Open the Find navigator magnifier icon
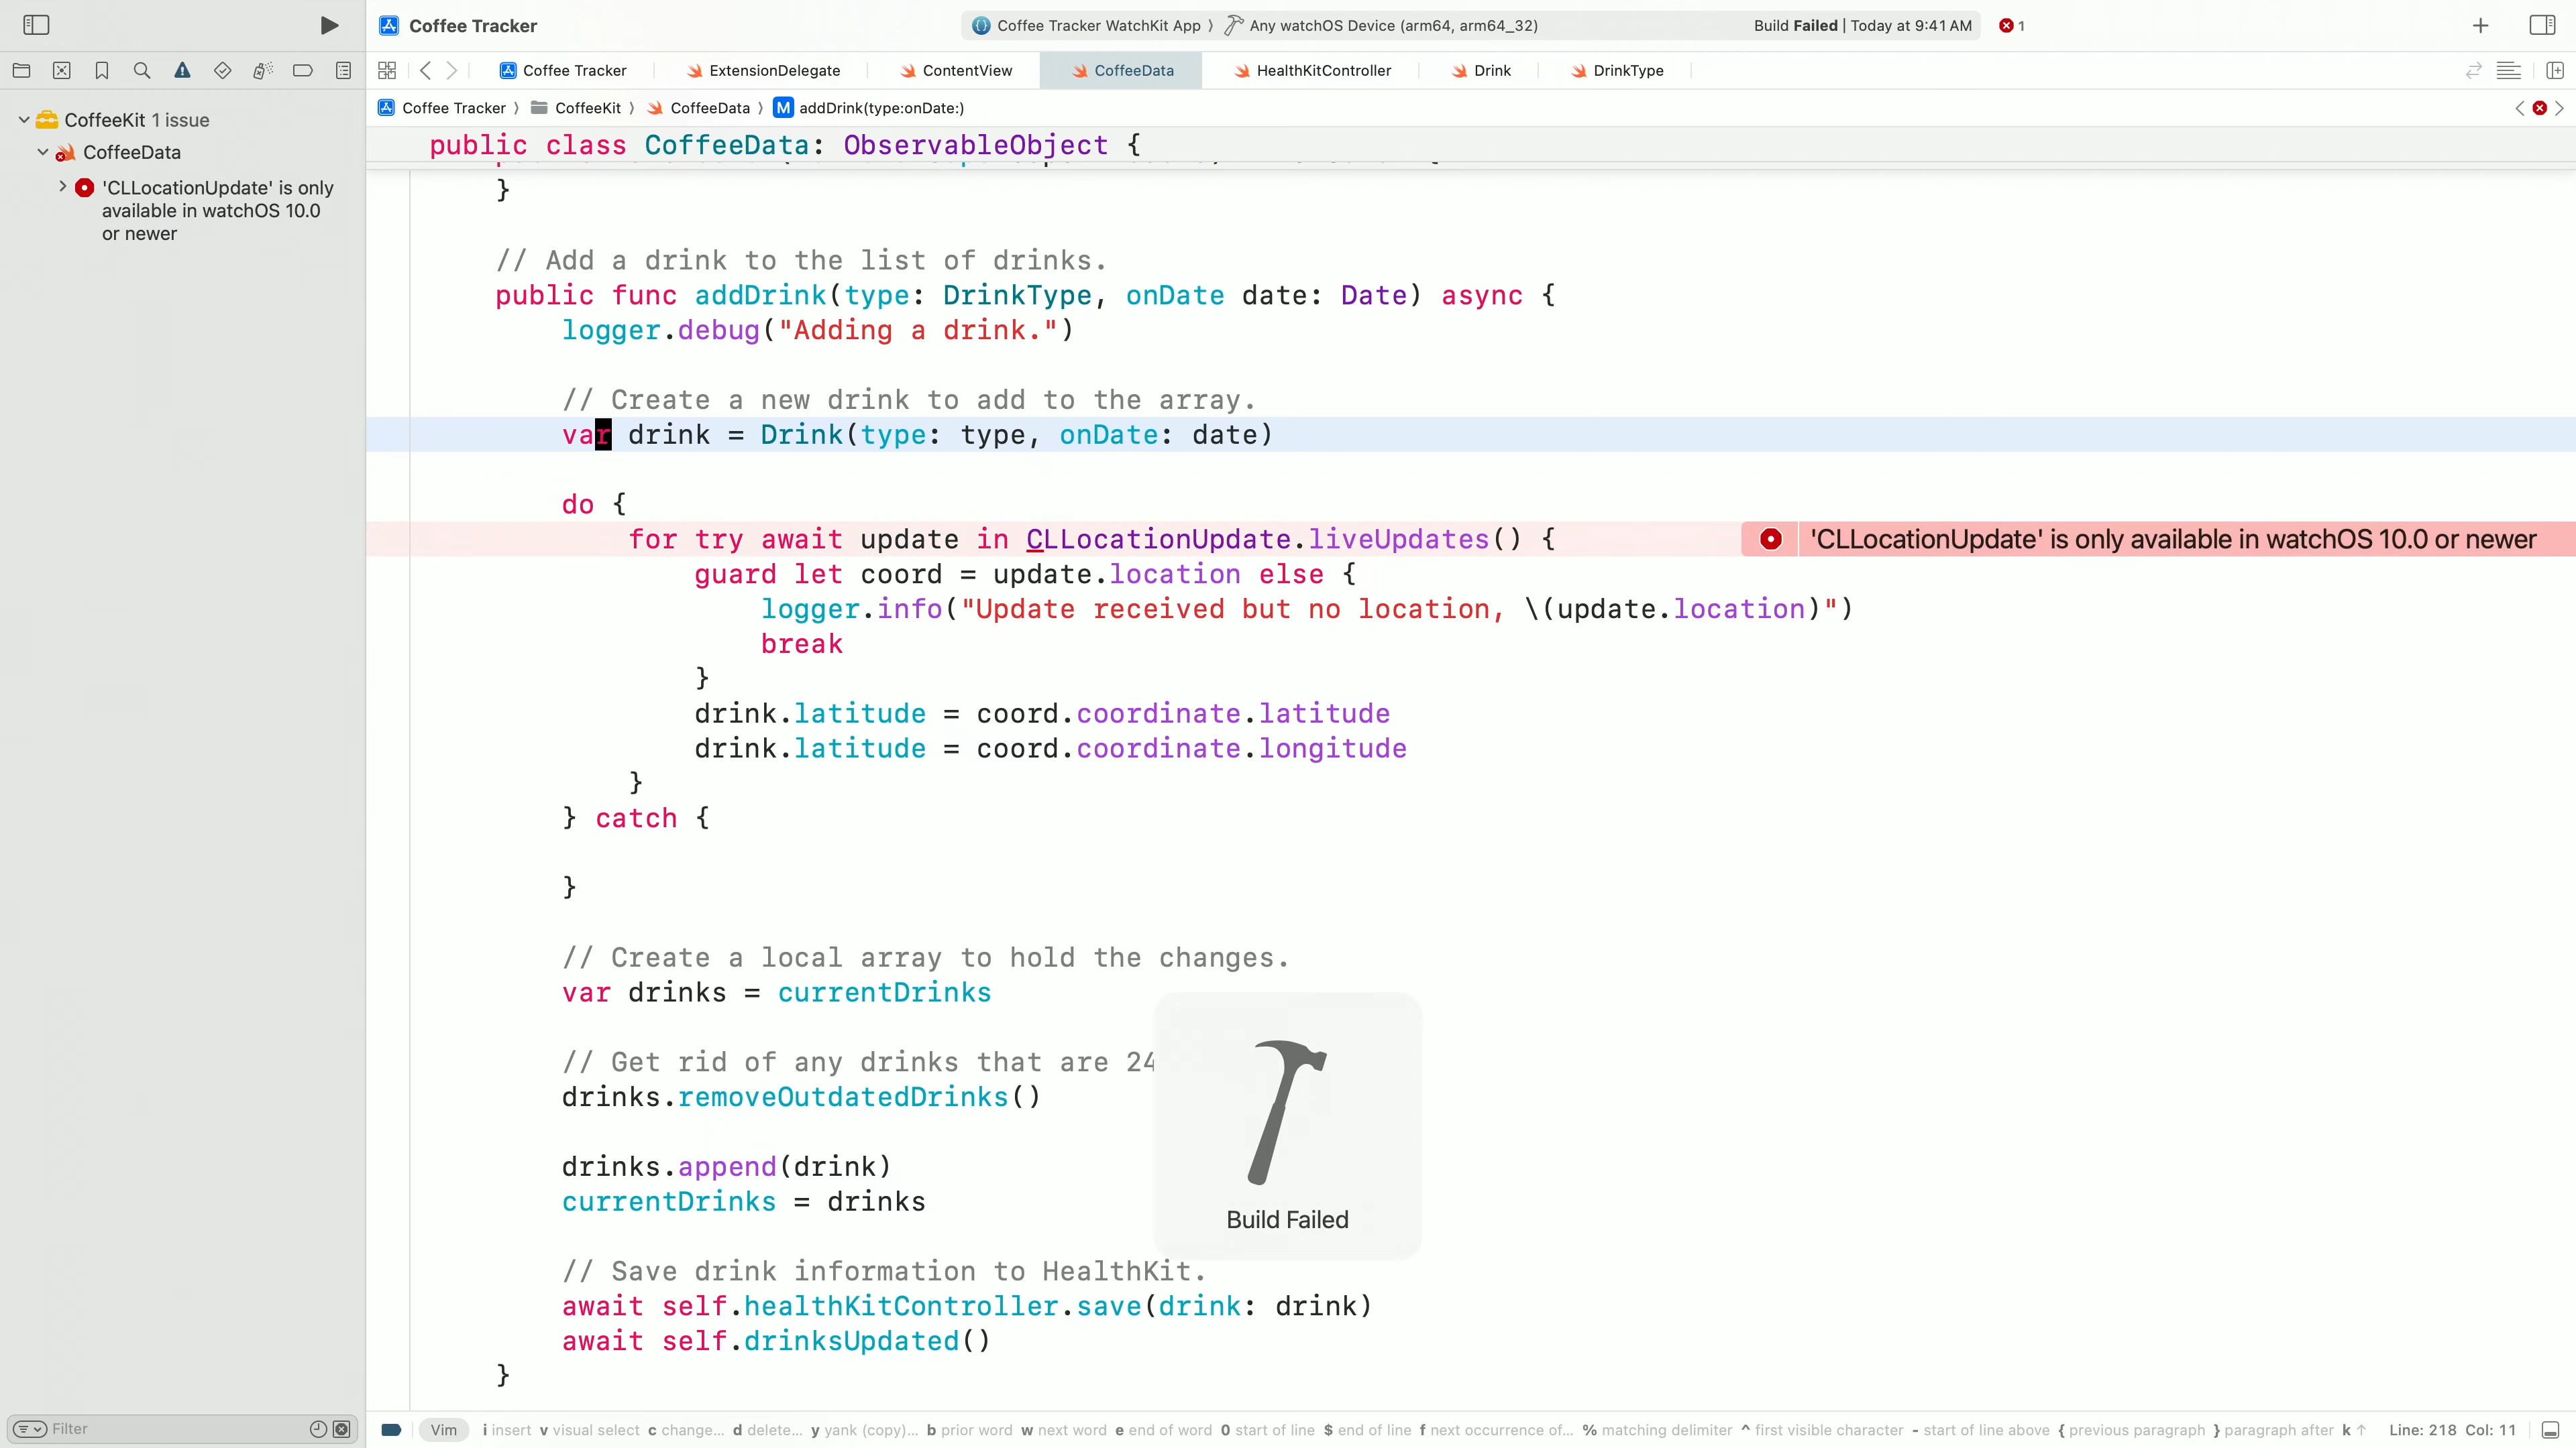Image resolution: width=2576 pixels, height=1448 pixels. 142,71
